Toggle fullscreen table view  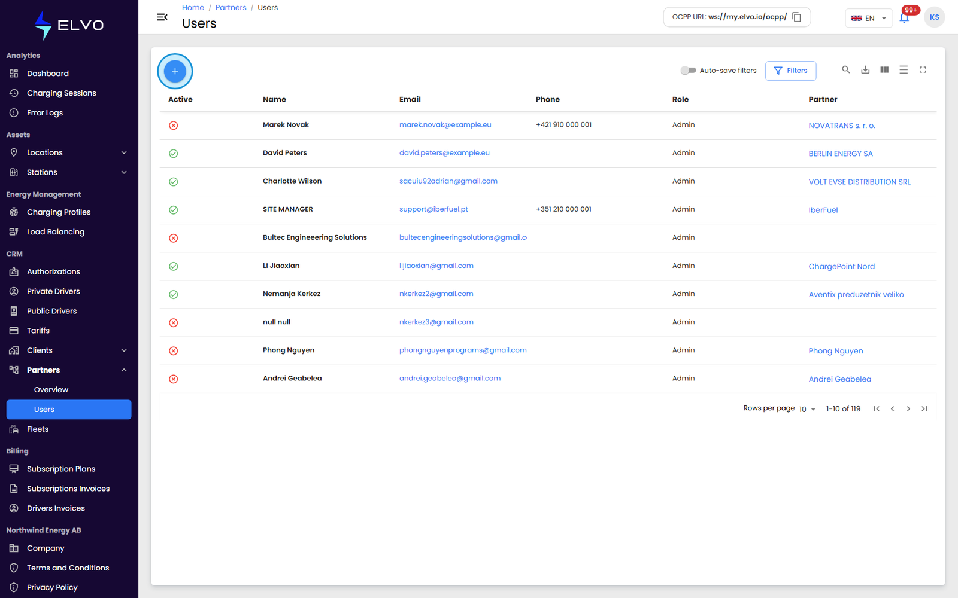point(923,70)
